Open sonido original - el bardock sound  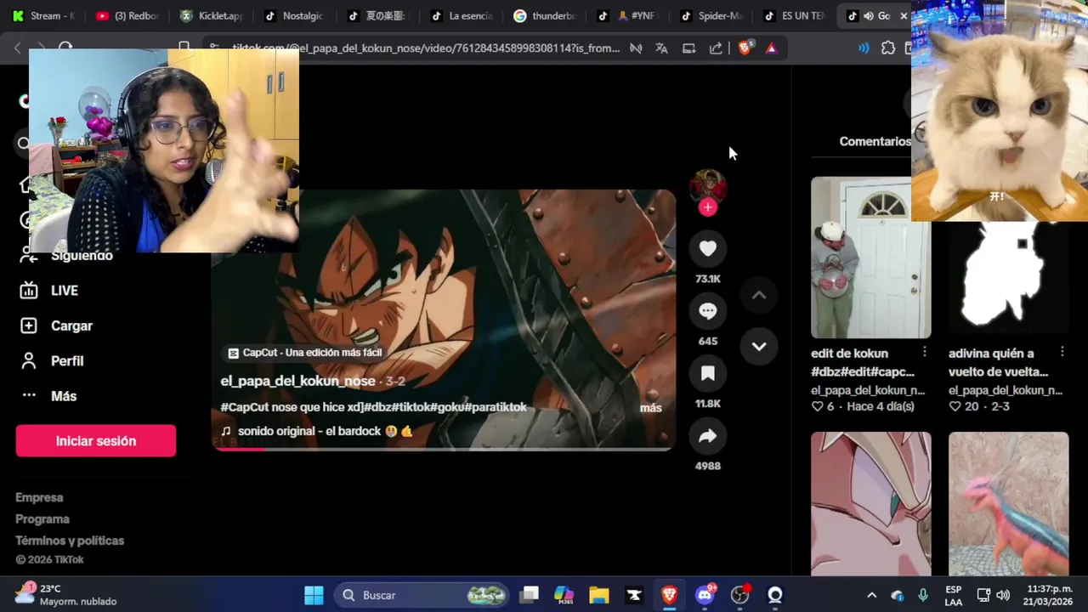[317, 431]
